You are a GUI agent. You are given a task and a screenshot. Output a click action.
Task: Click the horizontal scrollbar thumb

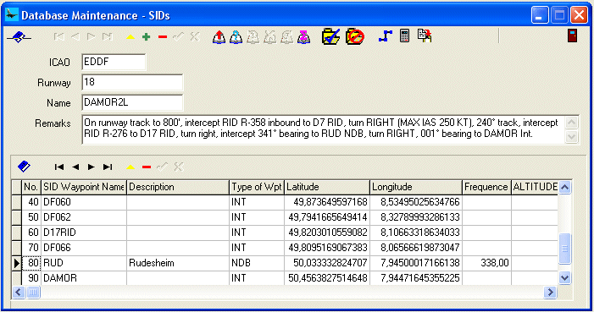pos(33,292)
